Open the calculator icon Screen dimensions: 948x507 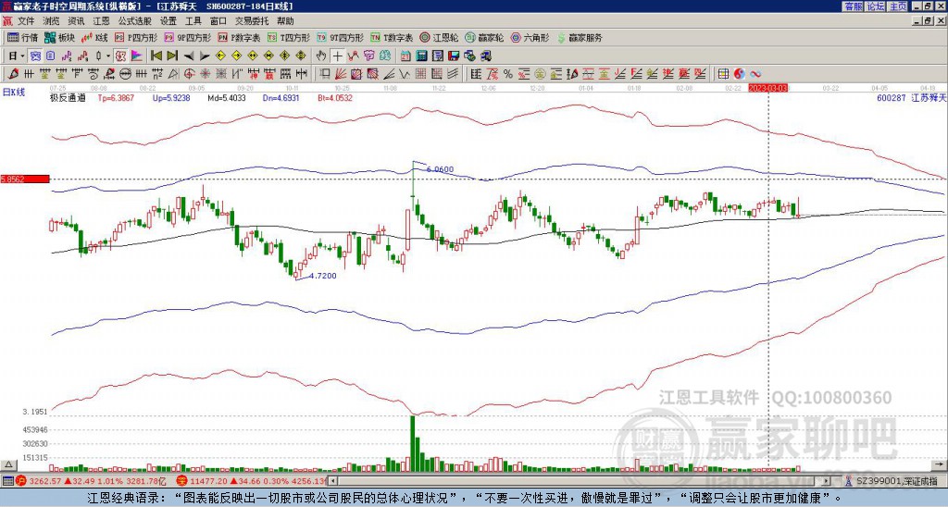point(421,56)
